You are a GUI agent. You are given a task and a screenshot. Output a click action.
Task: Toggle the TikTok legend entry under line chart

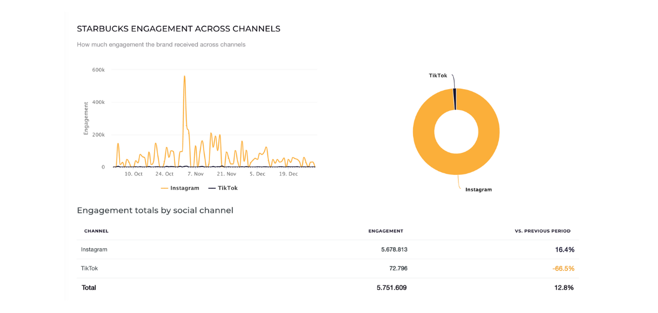click(x=223, y=188)
